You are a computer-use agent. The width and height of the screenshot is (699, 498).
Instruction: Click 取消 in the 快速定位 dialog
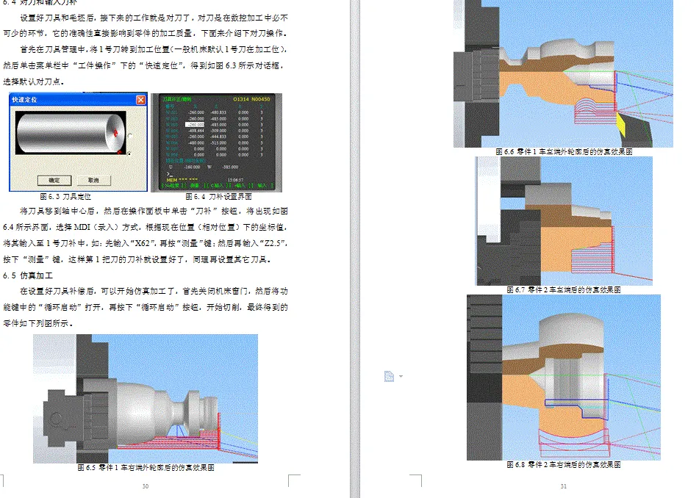coord(94,179)
